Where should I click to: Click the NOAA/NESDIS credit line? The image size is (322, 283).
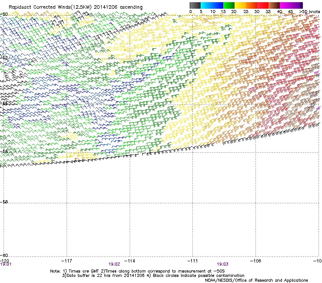pos(256,280)
